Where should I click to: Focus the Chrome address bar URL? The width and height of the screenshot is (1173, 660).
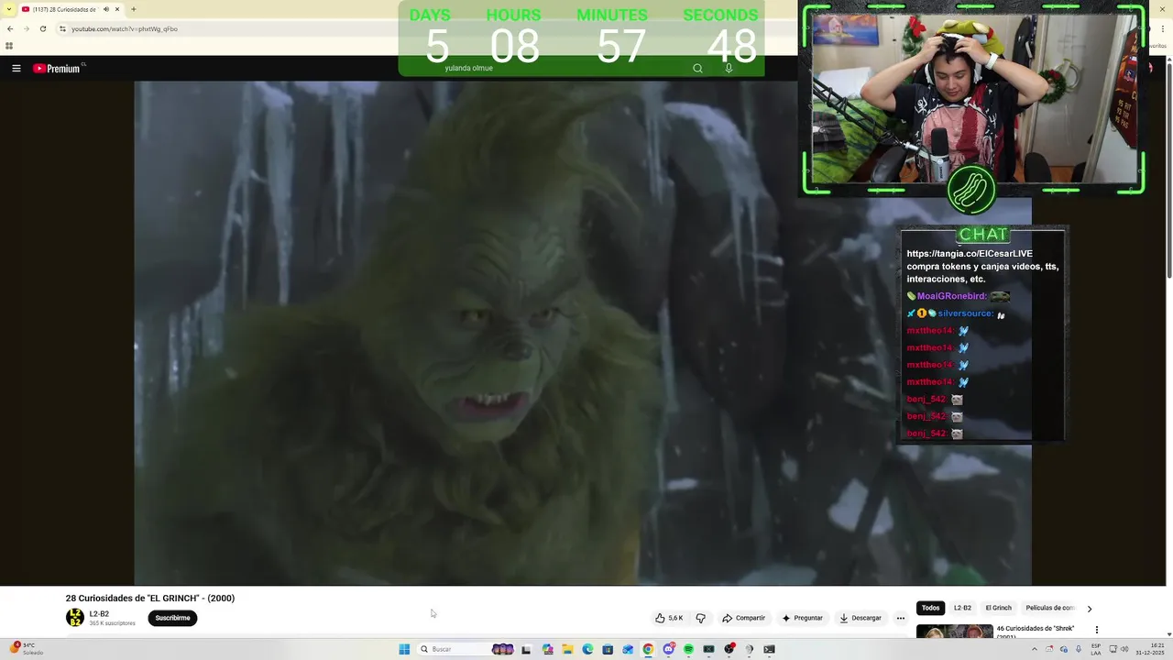tap(125, 28)
